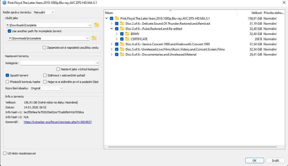Click folder icon of Disc.5.of.6 Unreleased Live Films

[x=122, y=49]
